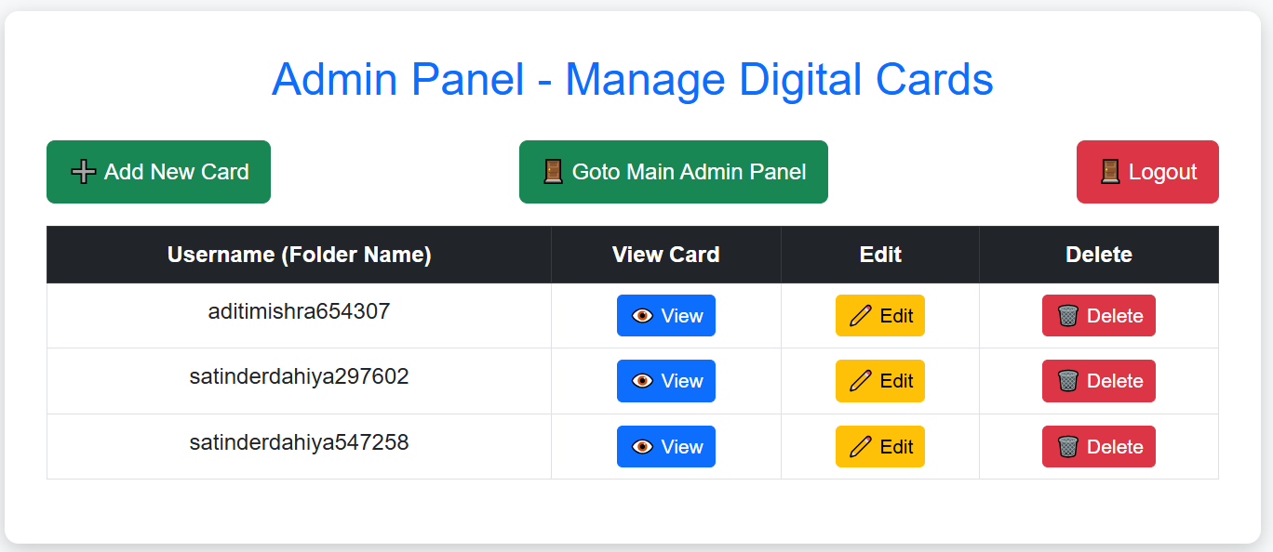Click the eye icon in aditimishra654307's View button
The width and height of the screenshot is (1273, 552).
643,315
